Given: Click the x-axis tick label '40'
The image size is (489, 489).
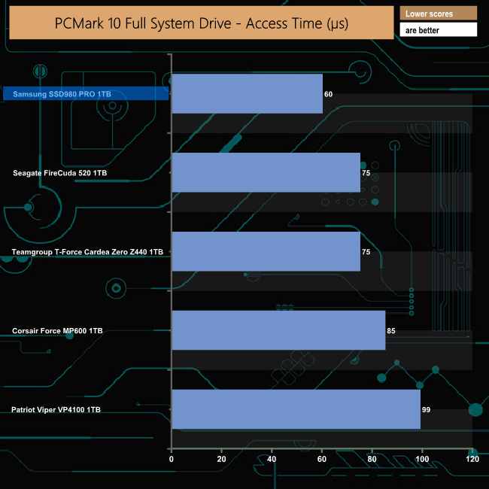Looking at the screenshot, I should tap(272, 460).
